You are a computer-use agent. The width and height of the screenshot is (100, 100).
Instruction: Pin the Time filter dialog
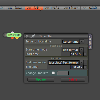click(33, 36)
